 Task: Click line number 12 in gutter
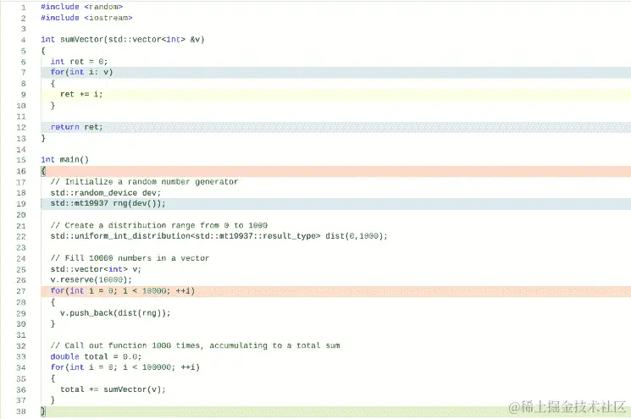[x=21, y=128]
